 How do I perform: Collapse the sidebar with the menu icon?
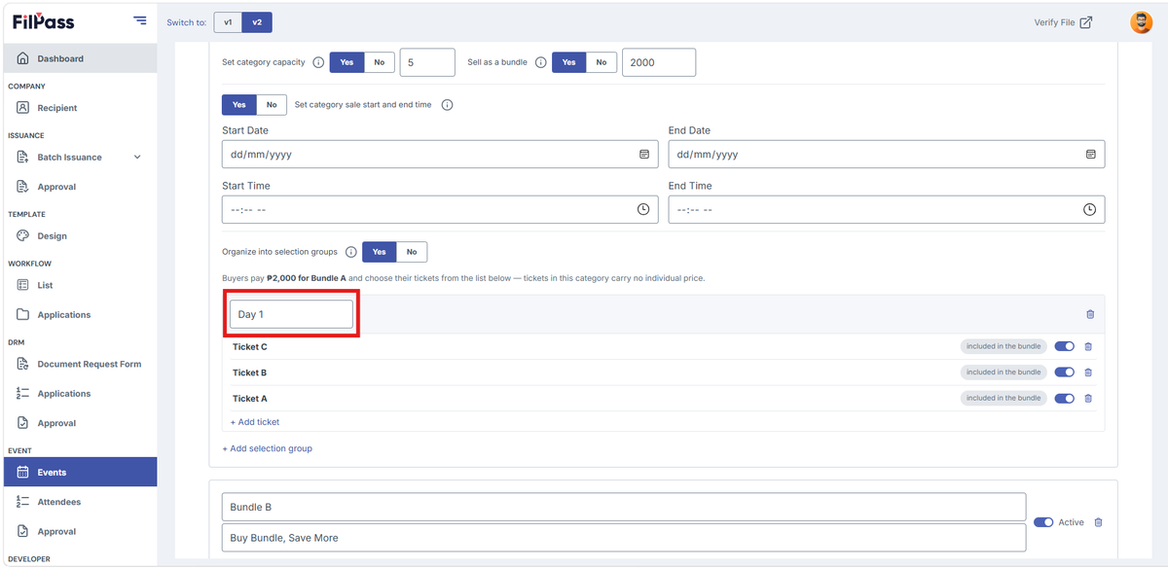(140, 20)
